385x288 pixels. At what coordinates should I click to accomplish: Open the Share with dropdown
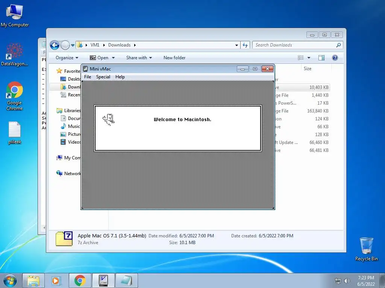tap(139, 58)
